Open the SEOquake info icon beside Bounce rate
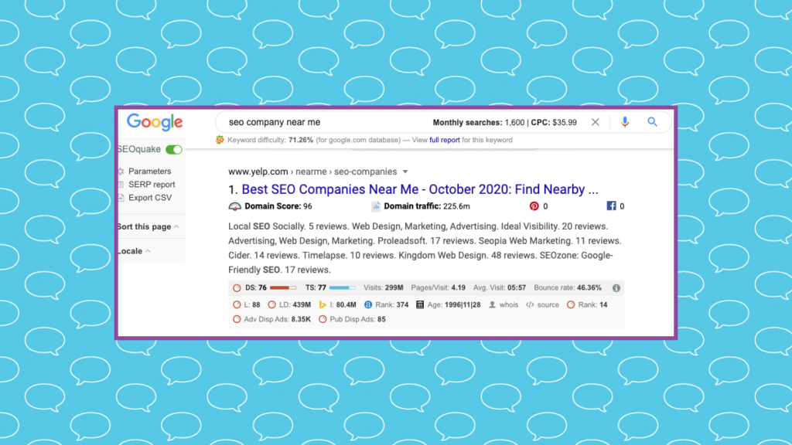The height and width of the screenshot is (445, 792). pyautogui.click(x=616, y=288)
